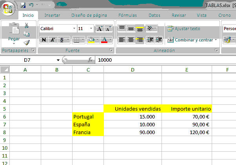
Task: Align text to top of cell
Action: point(122,28)
